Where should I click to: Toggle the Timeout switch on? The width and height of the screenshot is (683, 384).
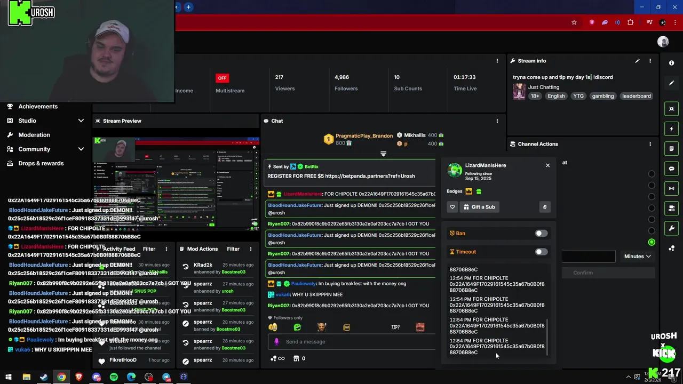click(x=541, y=252)
